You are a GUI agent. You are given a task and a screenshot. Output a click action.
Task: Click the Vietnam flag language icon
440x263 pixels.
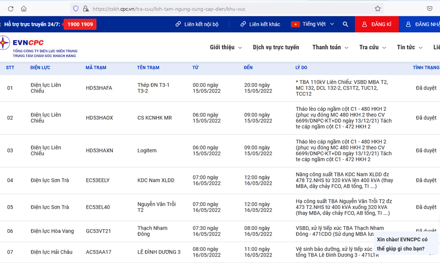[296, 24]
